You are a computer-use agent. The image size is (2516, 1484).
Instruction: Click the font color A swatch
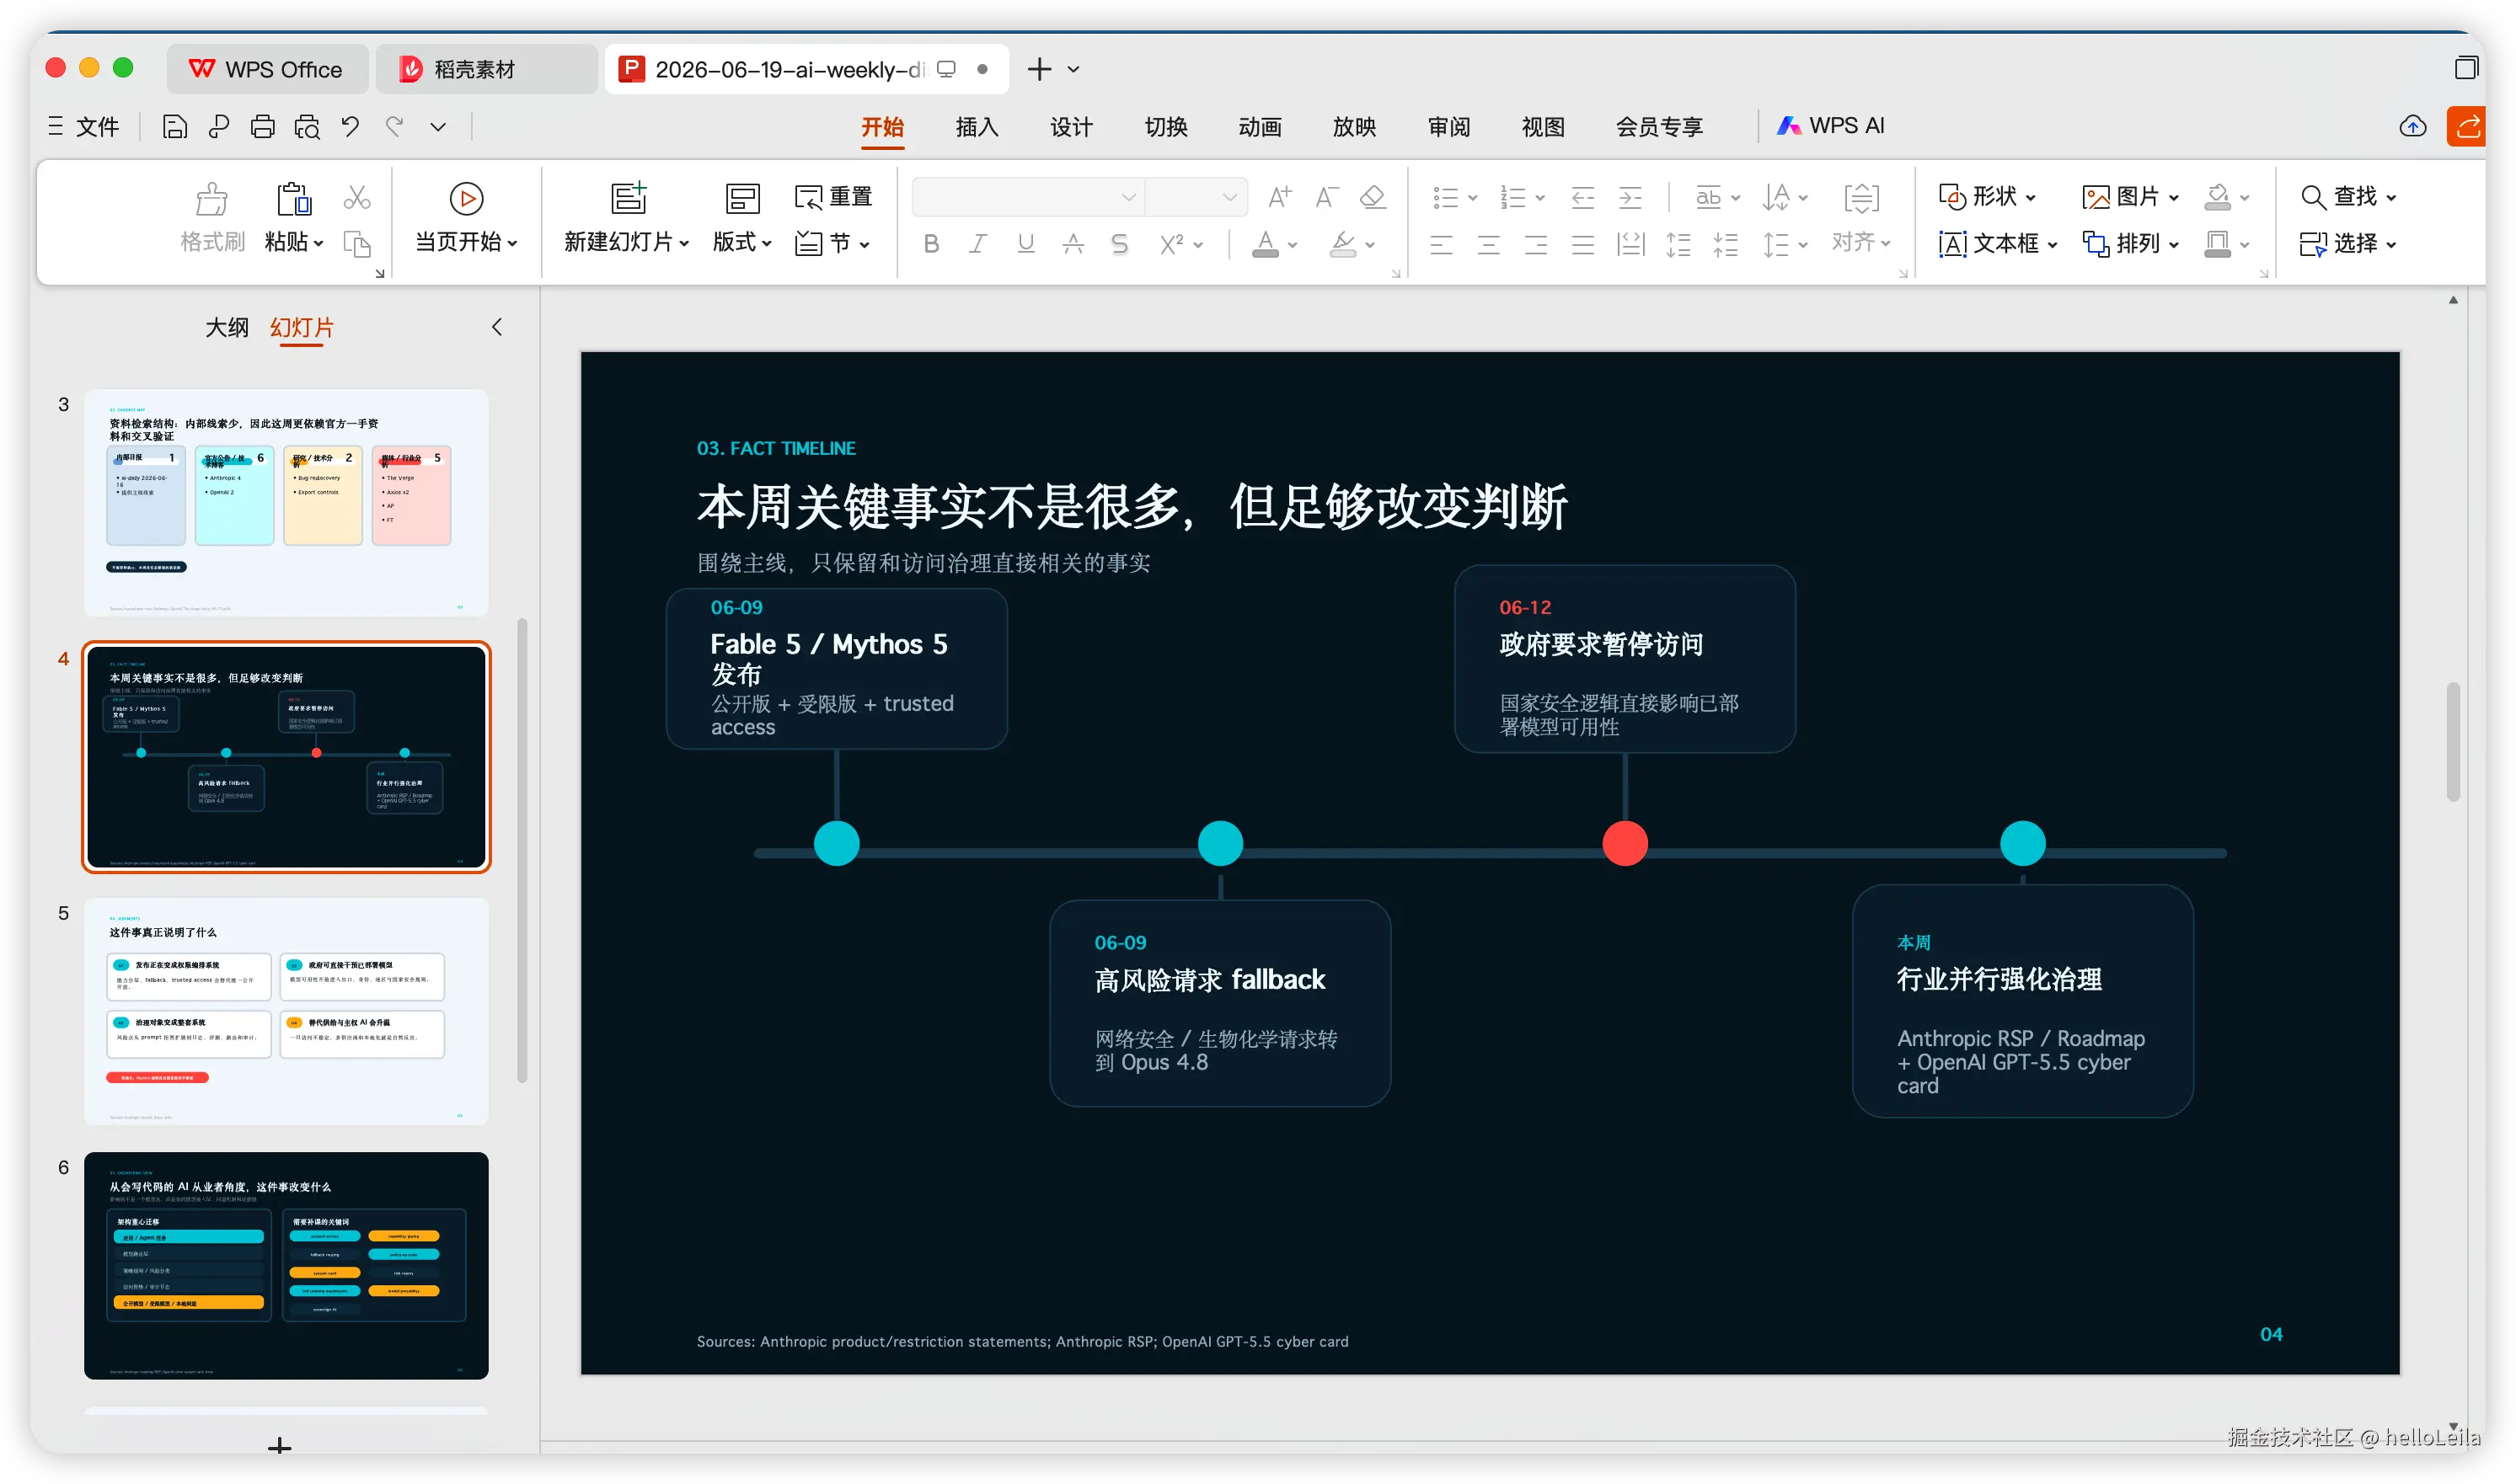1266,244
